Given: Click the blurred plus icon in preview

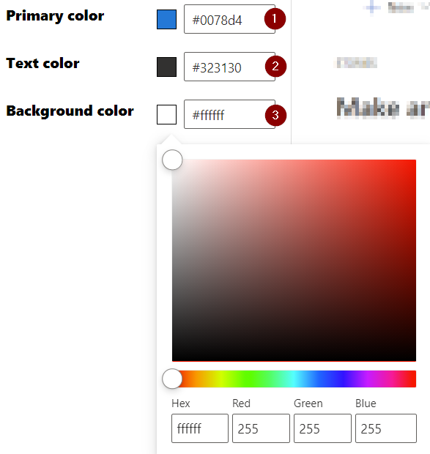Looking at the screenshot, I should coord(372,7).
